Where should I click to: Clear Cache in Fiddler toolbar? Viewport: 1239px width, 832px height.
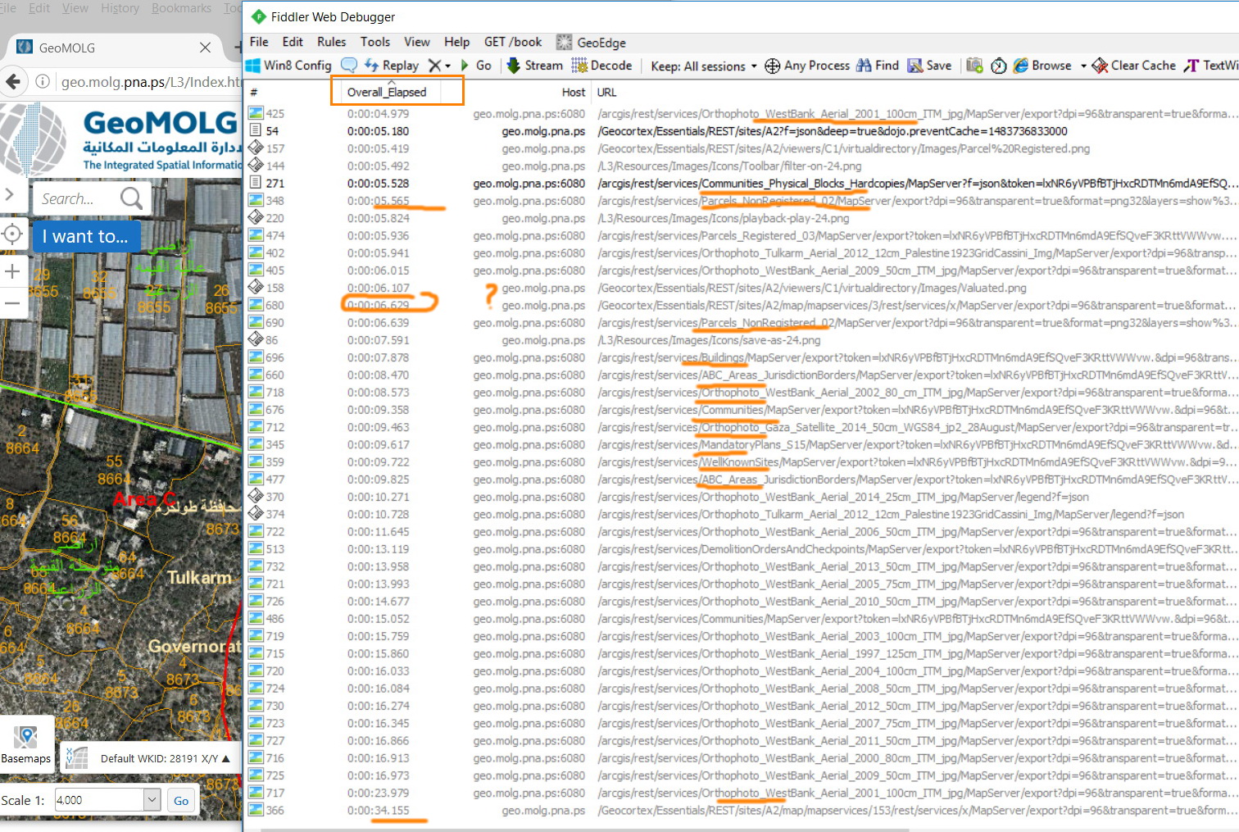[x=1134, y=66]
